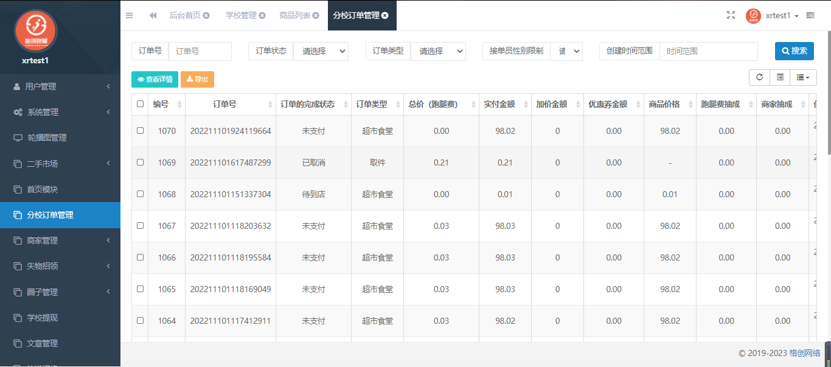Click order number 202211101924119664
Screen dimensions: 831x367
tap(231, 131)
